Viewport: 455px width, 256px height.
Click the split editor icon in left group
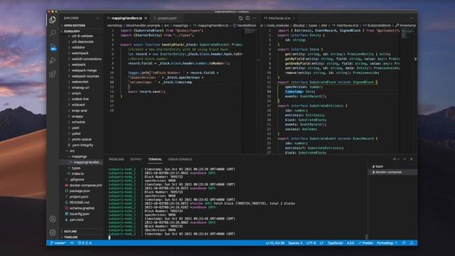(x=247, y=18)
